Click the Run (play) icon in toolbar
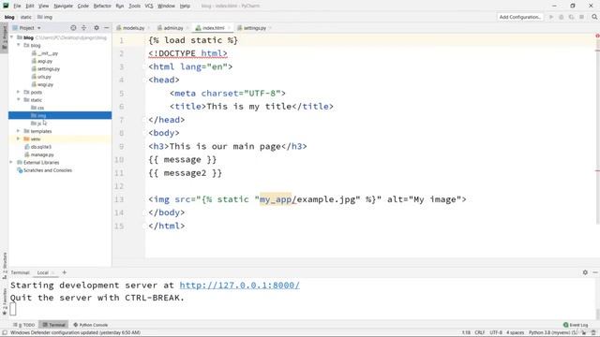This screenshot has height=337, width=600. [x=551, y=17]
